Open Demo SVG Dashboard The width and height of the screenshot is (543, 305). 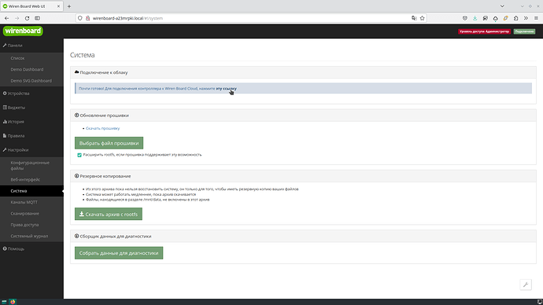click(31, 80)
